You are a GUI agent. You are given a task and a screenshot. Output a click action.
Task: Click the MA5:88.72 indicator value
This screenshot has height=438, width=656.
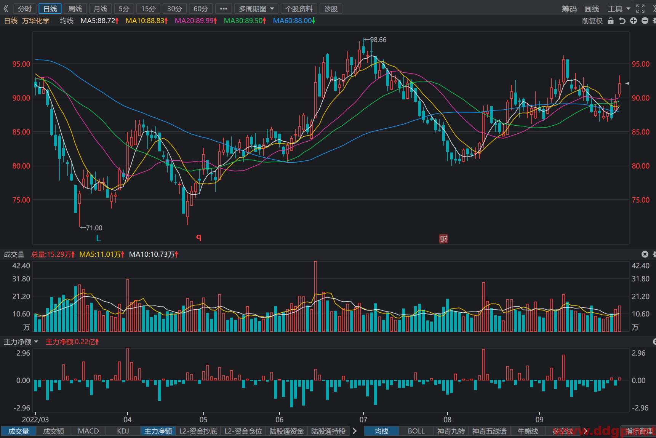click(x=99, y=21)
